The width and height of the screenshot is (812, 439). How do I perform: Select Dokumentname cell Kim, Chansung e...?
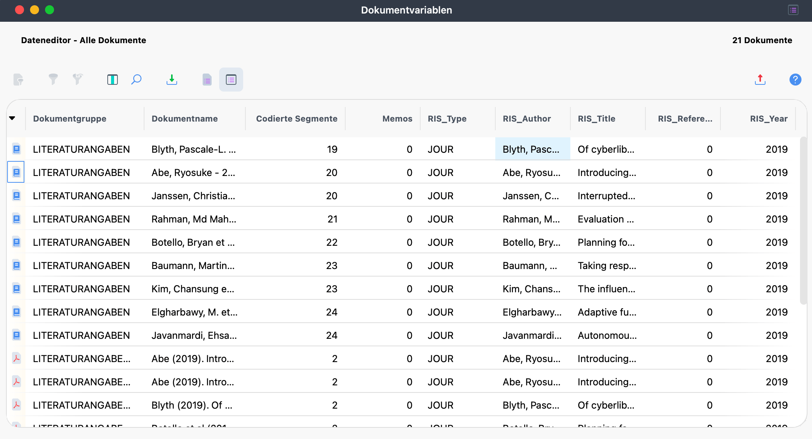pos(195,289)
